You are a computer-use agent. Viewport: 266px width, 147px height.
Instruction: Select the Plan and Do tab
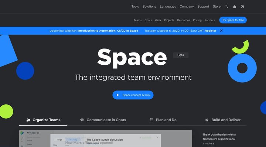click(166, 120)
